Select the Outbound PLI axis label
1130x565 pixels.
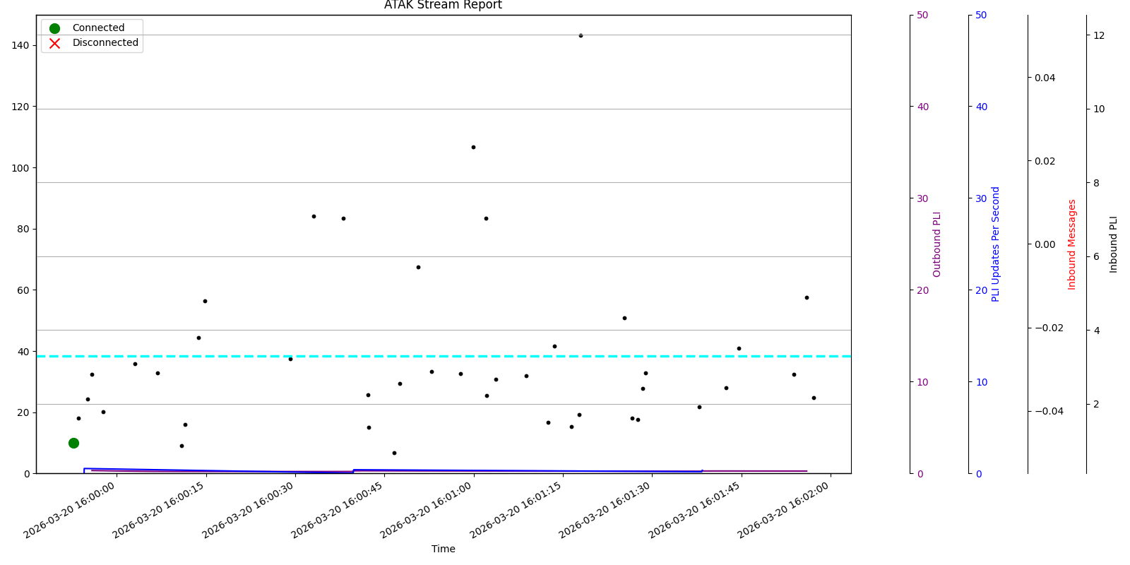(937, 244)
